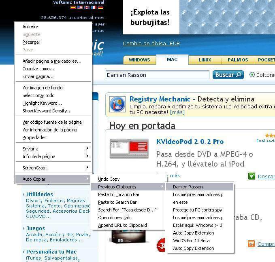Select the French flag icon

click(x=94, y=8)
